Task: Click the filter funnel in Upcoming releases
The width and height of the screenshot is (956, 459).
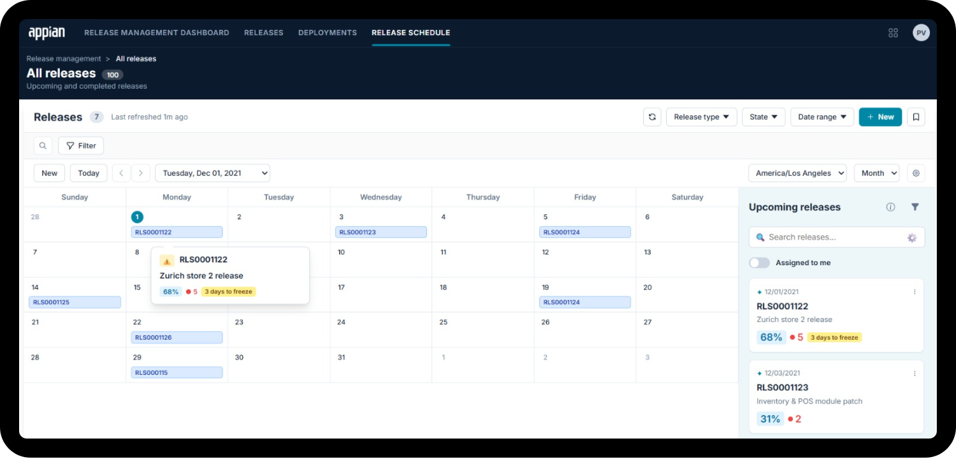Action: (915, 207)
